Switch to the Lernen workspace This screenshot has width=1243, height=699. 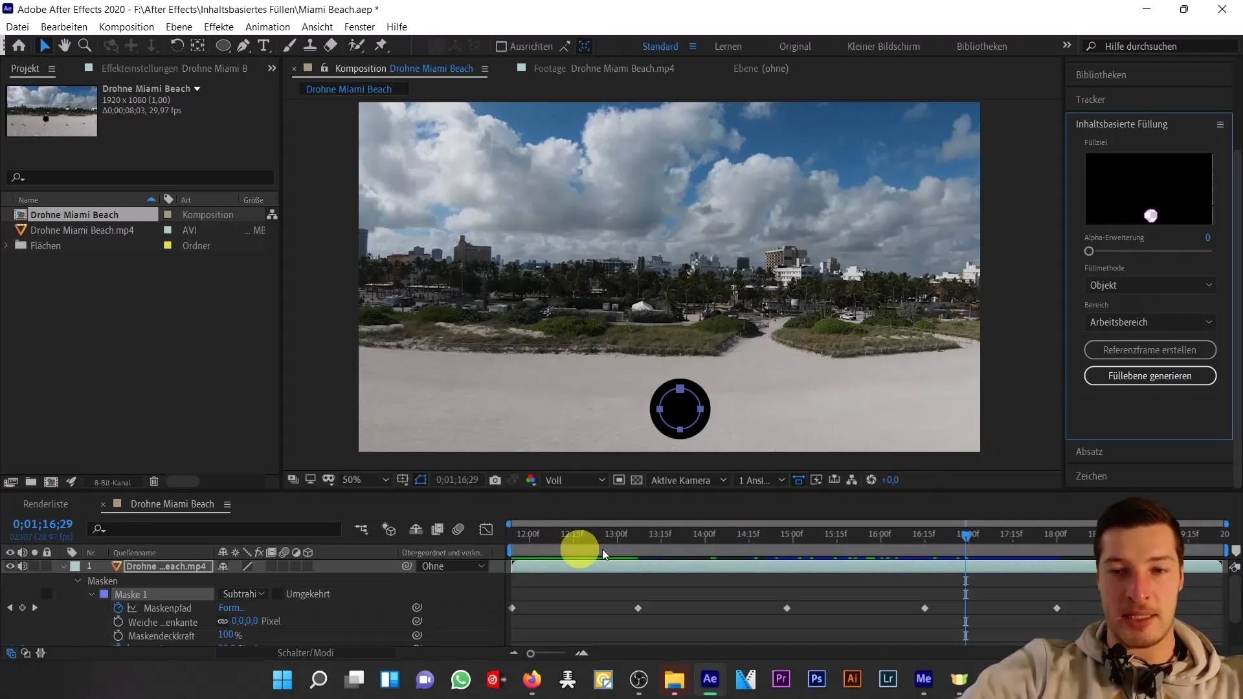[728, 47]
